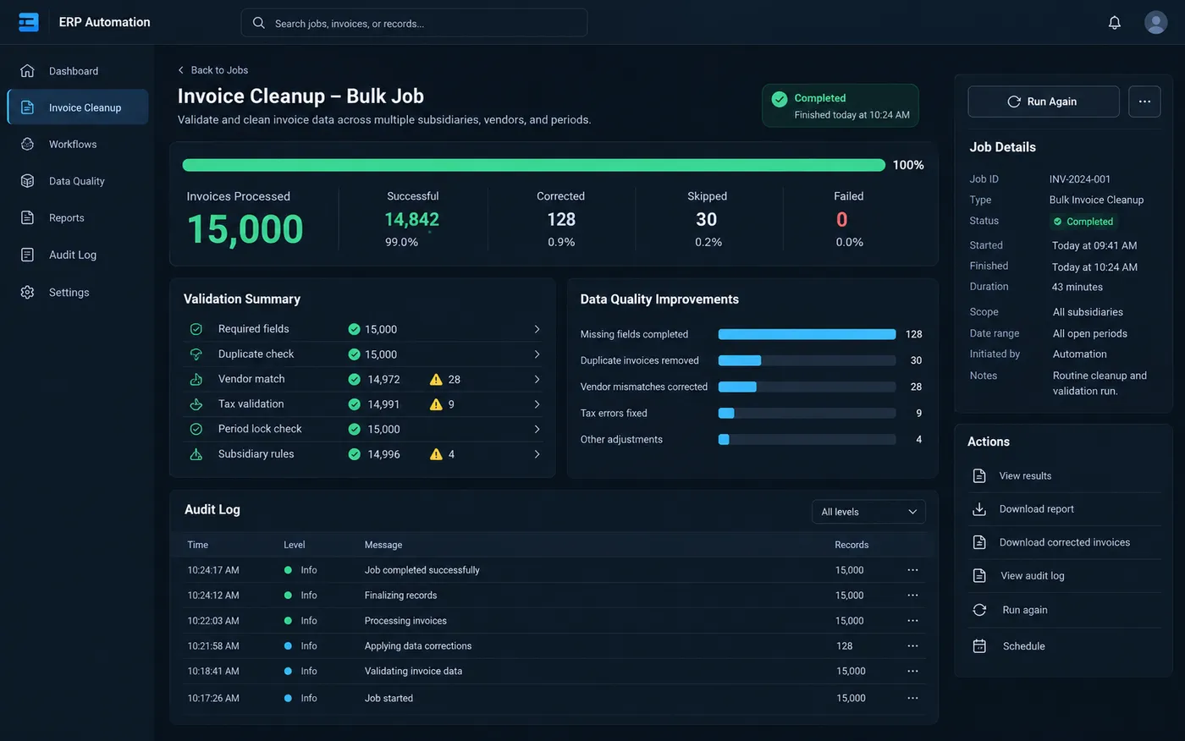Image resolution: width=1185 pixels, height=741 pixels.
Task: Click the Settings gear icon
Action: point(27,292)
